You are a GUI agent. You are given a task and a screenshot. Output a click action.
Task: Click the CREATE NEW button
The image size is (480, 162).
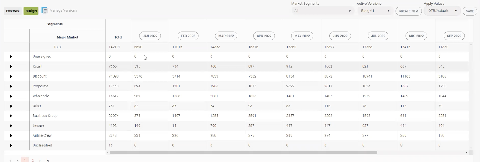click(x=409, y=11)
